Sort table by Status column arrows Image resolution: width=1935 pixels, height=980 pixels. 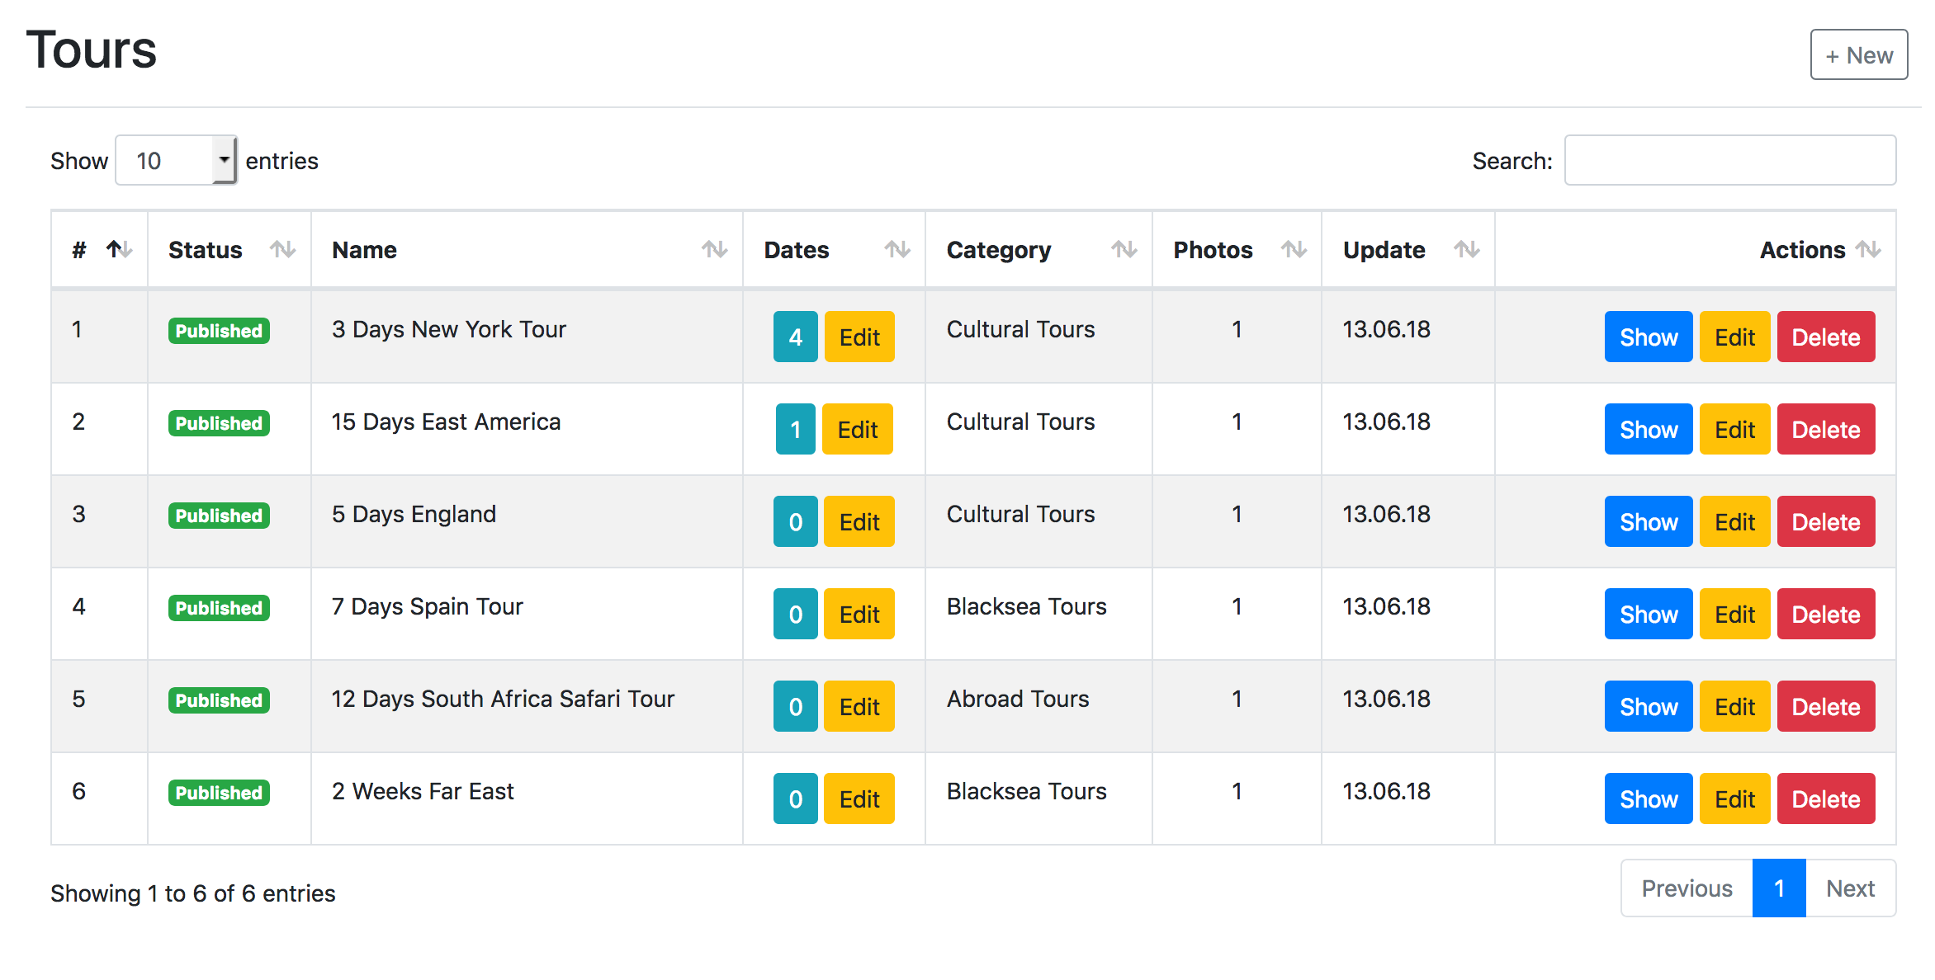[282, 249]
